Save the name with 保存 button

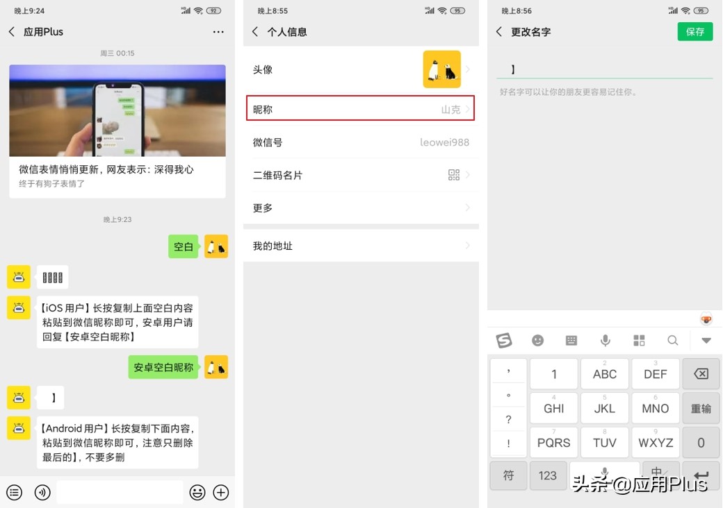tap(695, 32)
